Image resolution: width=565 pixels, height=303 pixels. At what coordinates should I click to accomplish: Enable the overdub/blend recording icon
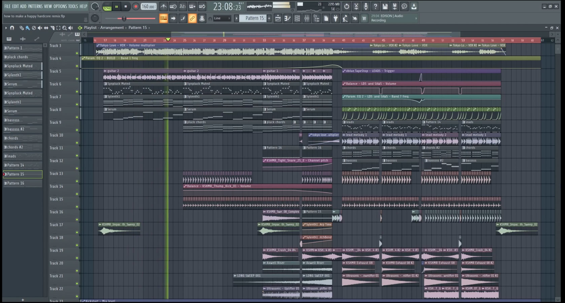pos(192,6)
